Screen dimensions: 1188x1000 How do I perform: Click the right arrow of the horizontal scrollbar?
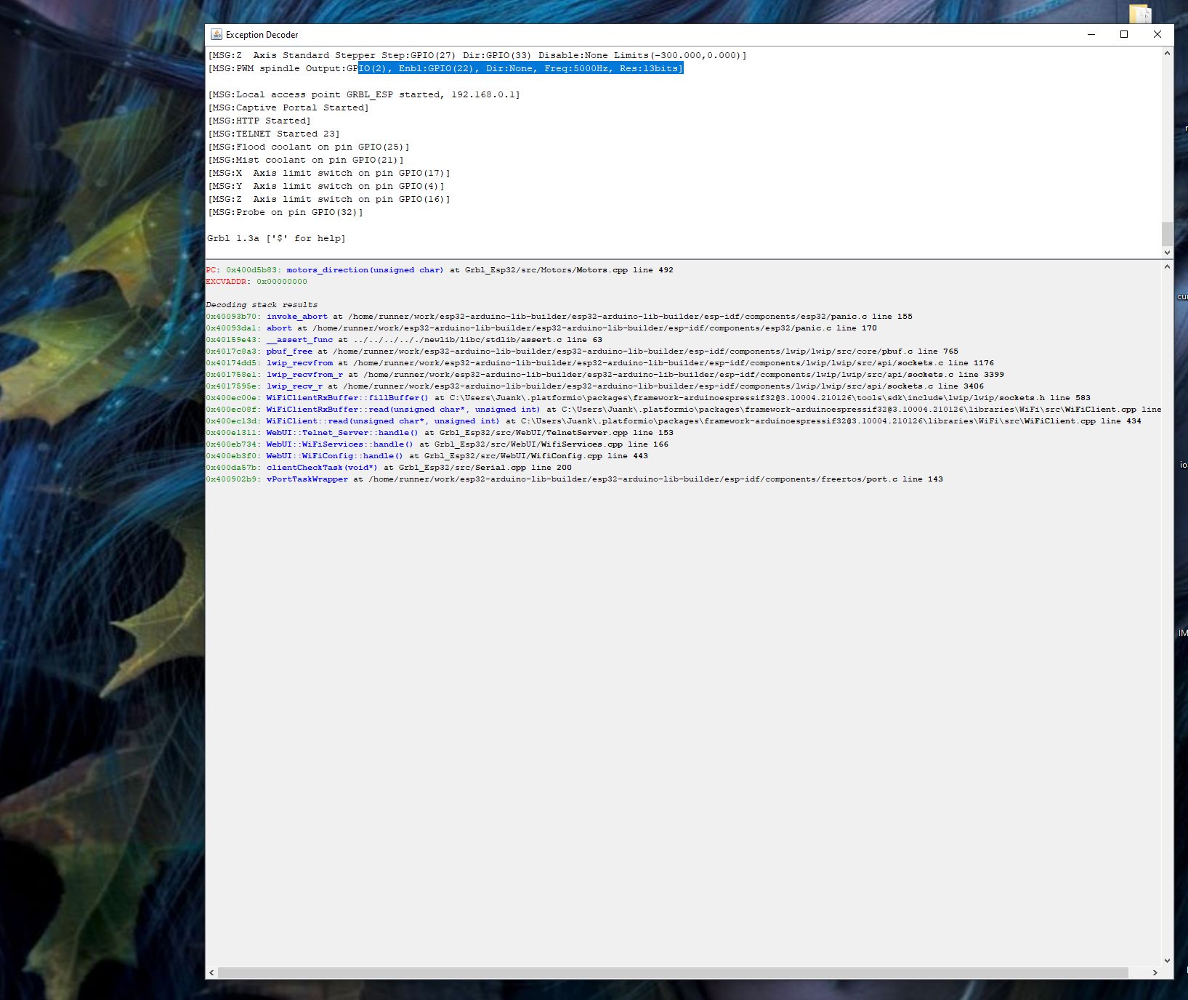1157,972
